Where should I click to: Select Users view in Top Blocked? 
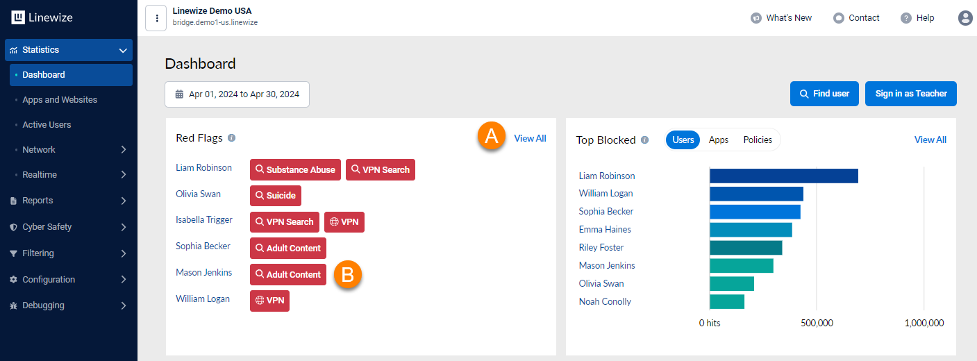(683, 140)
